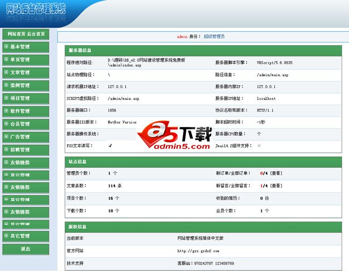Viewport: 349px width, 271px height.
Task: Go to 网站首页 link in sidebar
Action: (x=17, y=34)
